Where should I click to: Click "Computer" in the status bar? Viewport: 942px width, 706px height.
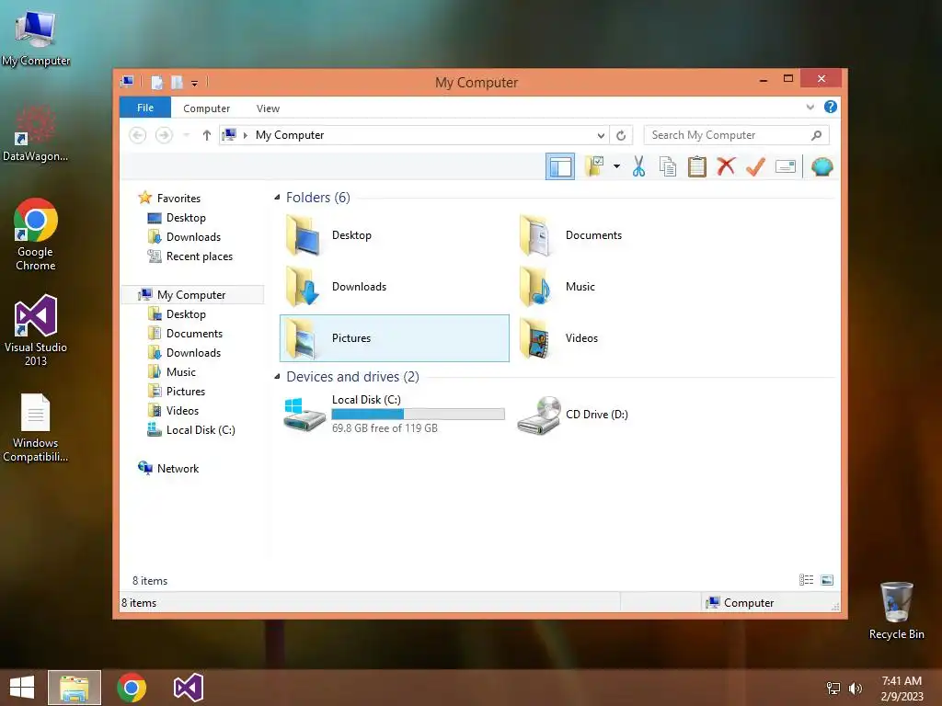[x=749, y=603]
